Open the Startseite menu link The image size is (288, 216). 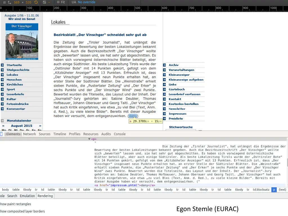[x=14, y=65]
